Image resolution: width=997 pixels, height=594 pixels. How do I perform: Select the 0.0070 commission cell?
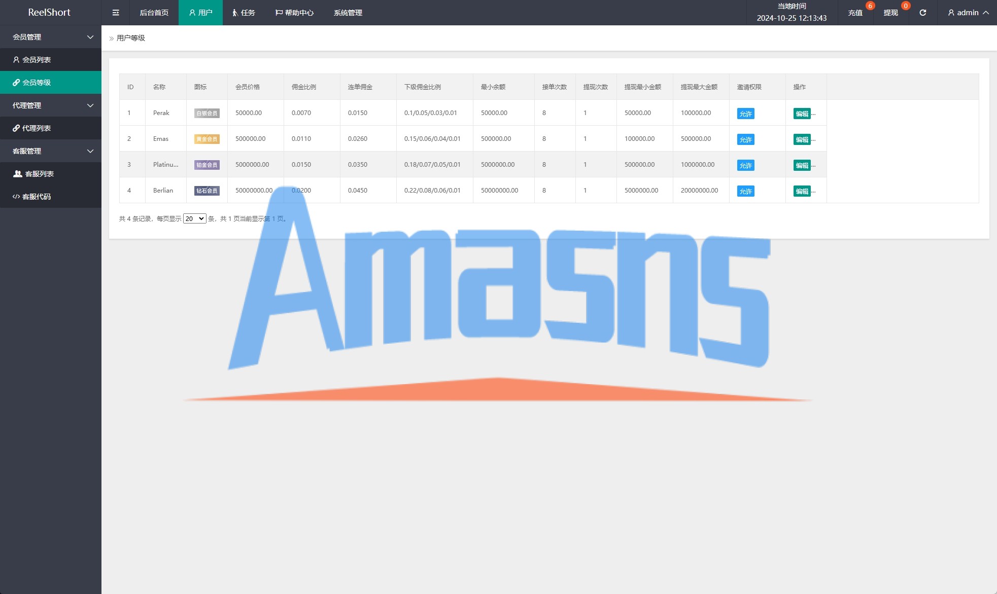(312, 113)
